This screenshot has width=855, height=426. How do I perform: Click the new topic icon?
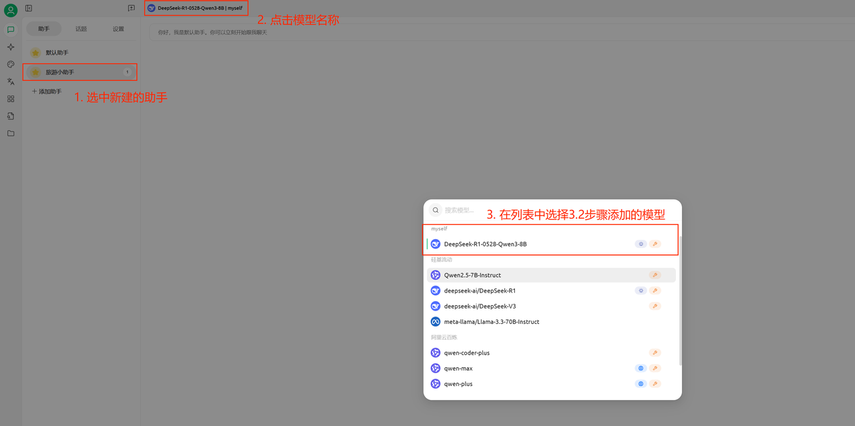[131, 8]
